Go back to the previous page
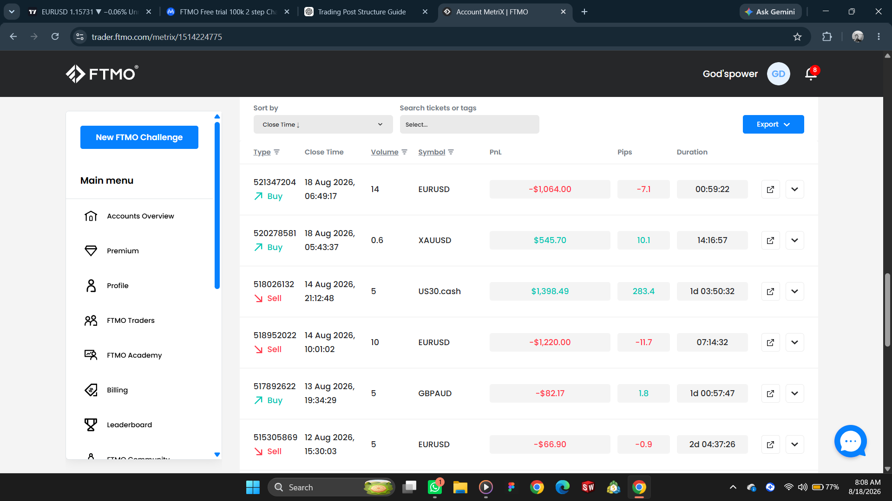Viewport: 892px width, 501px height. pyautogui.click(x=13, y=37)
